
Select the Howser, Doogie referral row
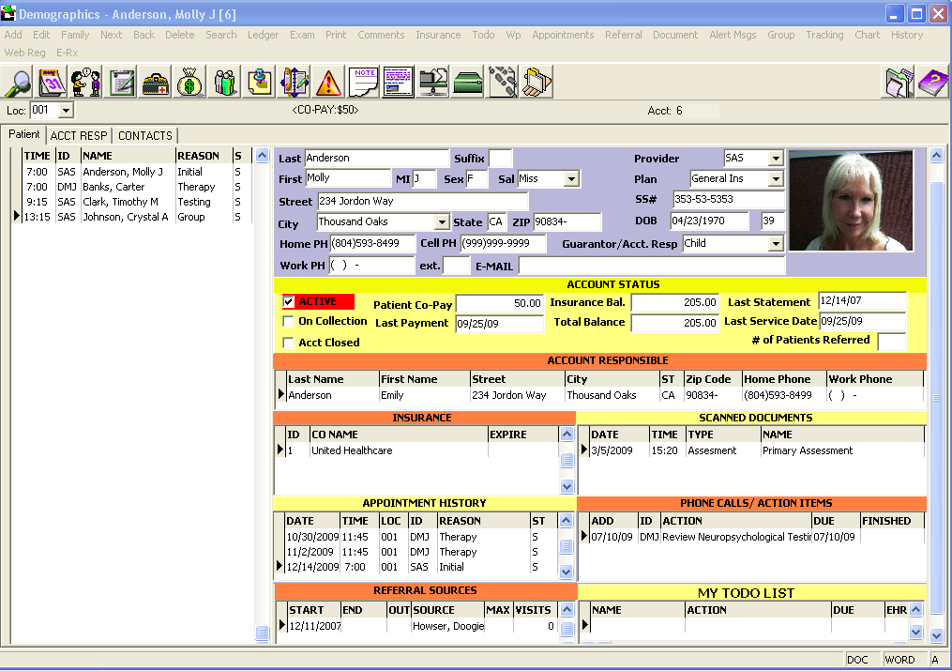pyautogui.click(x=422, y=626)
